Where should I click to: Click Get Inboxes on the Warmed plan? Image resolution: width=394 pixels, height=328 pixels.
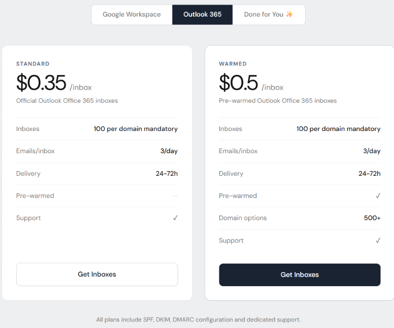click(300, 275)
